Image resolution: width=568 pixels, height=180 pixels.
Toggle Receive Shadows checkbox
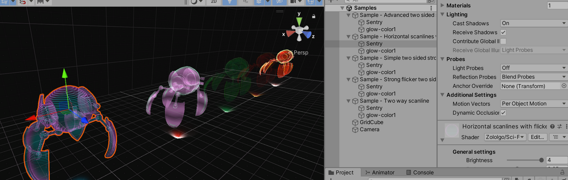(504, 32)
